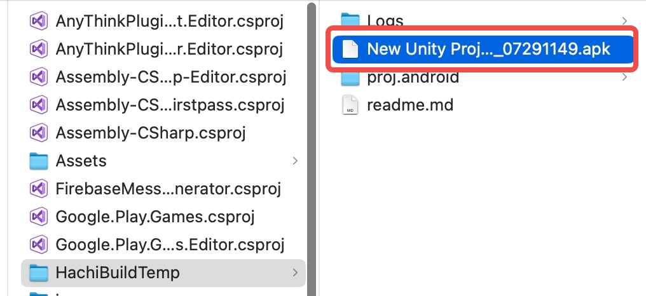The height and width of the screenshot is (296, 646).
Task: Click the column's vertical scrollbar
Action: pos(312,149)
